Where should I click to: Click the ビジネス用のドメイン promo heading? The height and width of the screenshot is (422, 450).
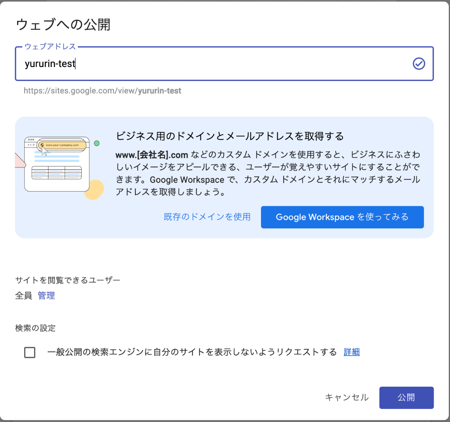pyautogui.click(x=230, y=136)
